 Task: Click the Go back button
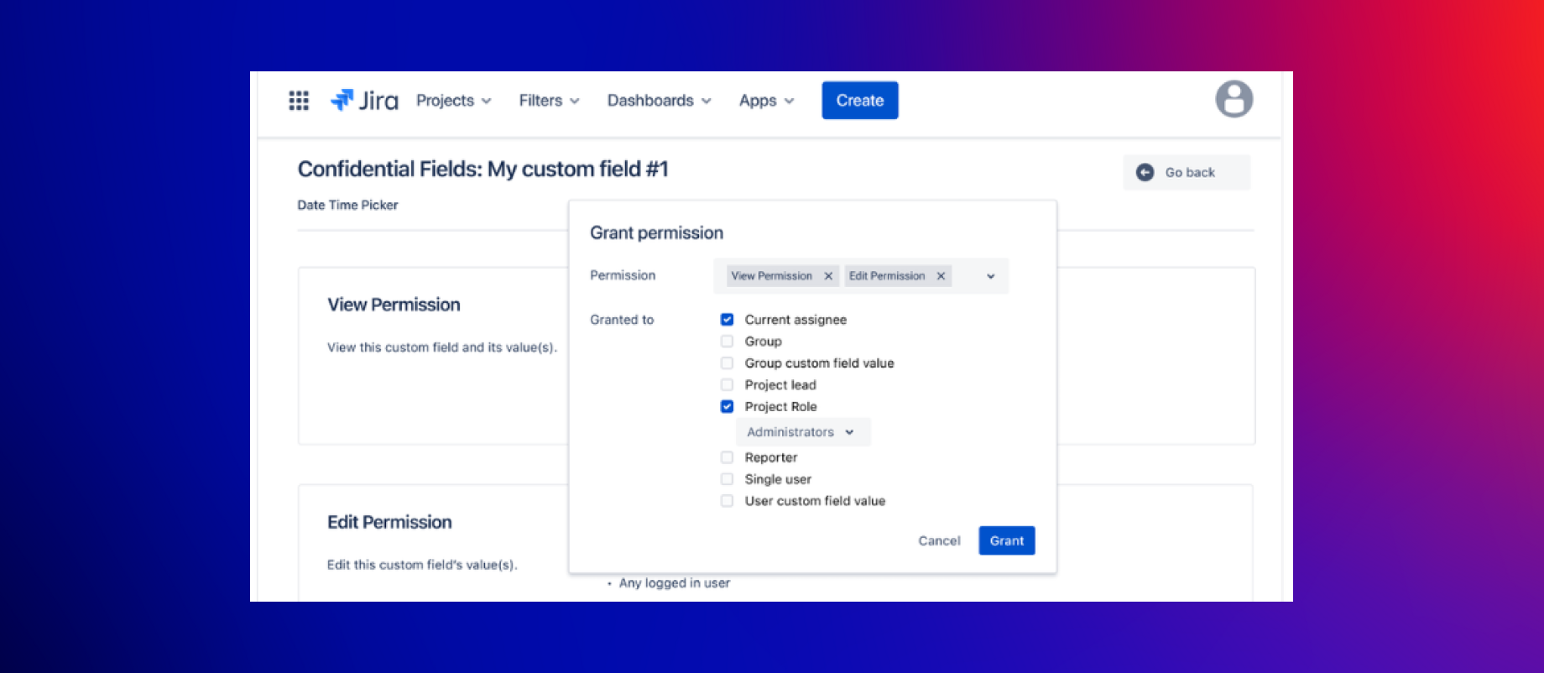pyautogui.click(x=1187, y=172)
